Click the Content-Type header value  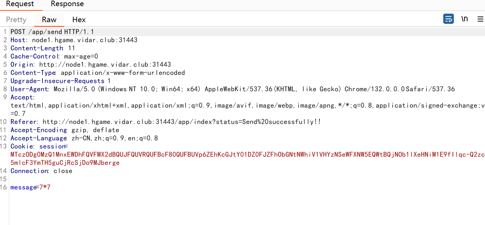123,73
